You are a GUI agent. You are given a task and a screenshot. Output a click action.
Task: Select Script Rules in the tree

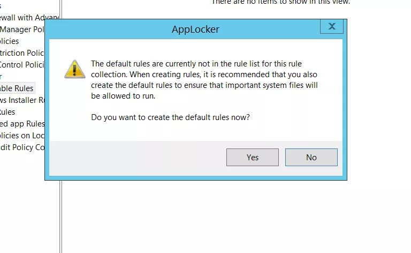tap(7, 112)
